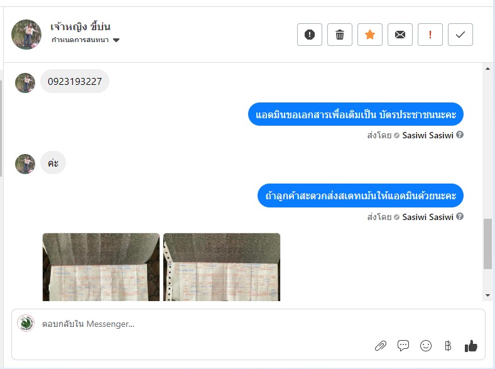Toggle red exclamation priority flag
This screenshot has width=495, height=369.
(430, 35)
